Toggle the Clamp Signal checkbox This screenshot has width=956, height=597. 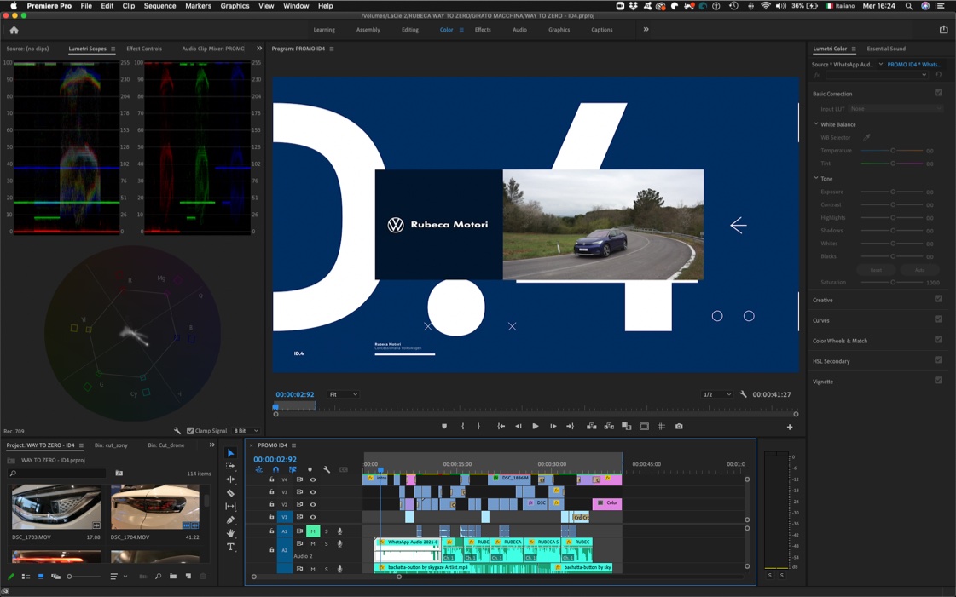(190, 431)
